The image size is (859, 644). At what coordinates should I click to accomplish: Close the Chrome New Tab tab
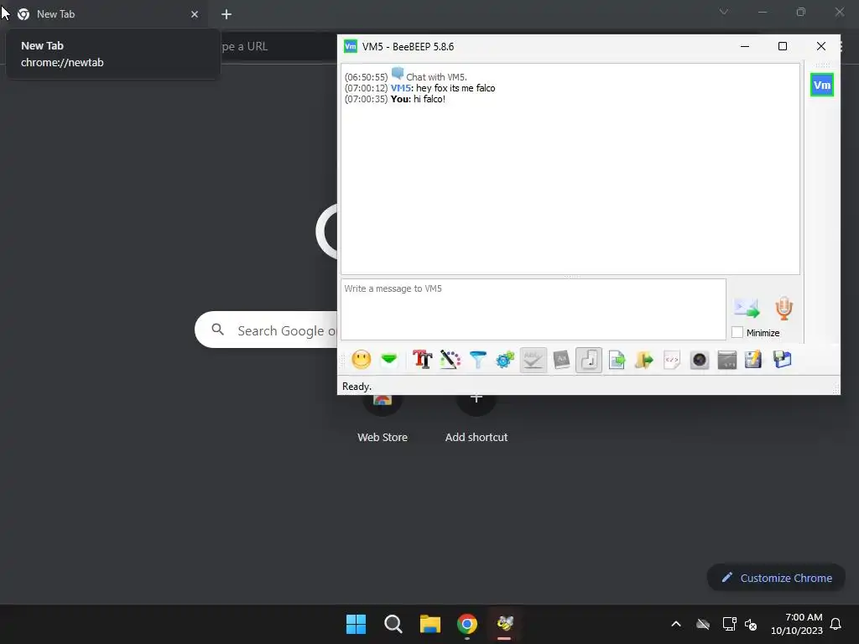click(195, 14)
